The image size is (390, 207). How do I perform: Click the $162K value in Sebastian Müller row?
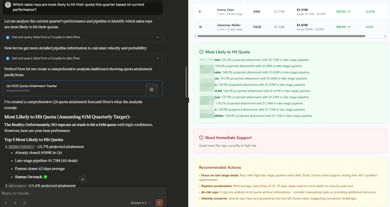257,27
